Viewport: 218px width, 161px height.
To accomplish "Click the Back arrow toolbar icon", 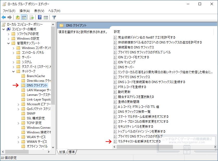I will point(4,17).
